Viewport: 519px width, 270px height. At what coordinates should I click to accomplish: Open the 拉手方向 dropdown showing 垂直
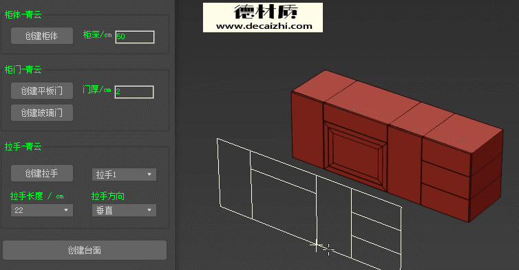tap(124, 210)
